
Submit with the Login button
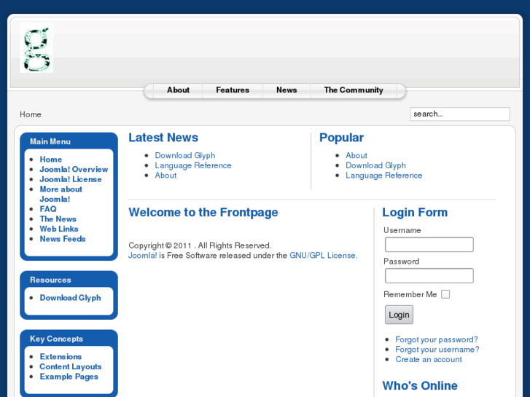point(399,315)
